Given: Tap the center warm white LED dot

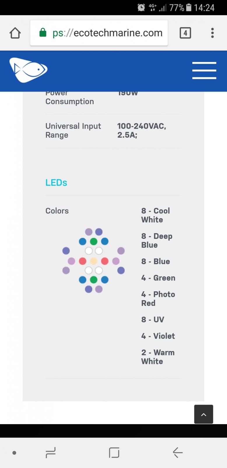Looking at the screenshot, I should click(x=94, y=261).
